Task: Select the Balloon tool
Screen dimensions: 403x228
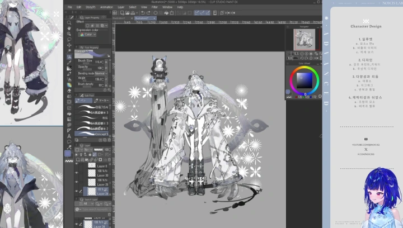Action: [x=69, y=142]
